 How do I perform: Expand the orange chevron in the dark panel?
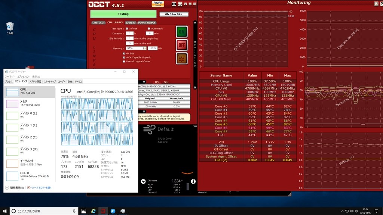coord(187,173)
